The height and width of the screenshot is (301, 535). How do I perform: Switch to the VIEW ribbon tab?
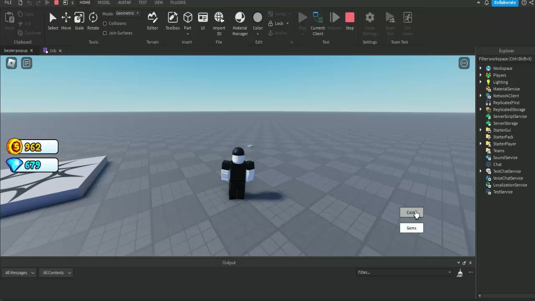[158, 3]
